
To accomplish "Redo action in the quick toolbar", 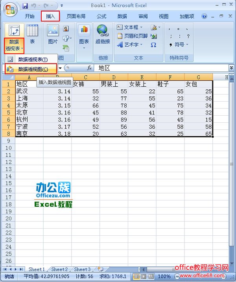I will (46, 6).
